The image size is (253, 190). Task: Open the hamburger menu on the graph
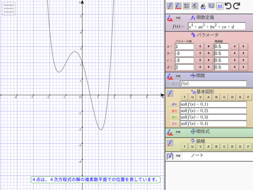point(9,8)
